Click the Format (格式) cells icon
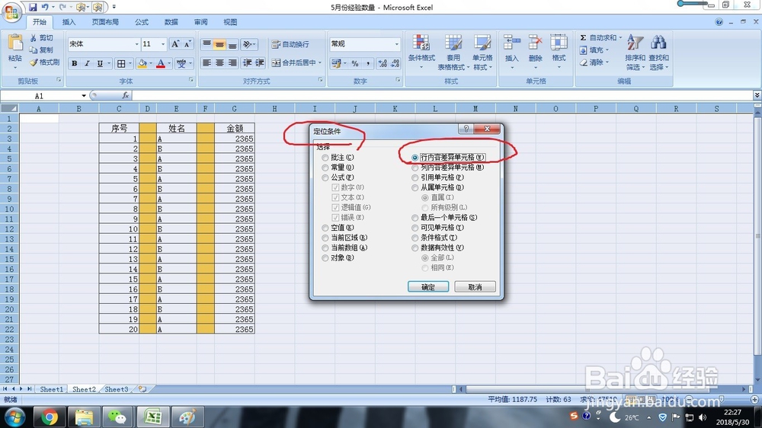The width and height of the screenshot is (762, 428). (559, 43)
